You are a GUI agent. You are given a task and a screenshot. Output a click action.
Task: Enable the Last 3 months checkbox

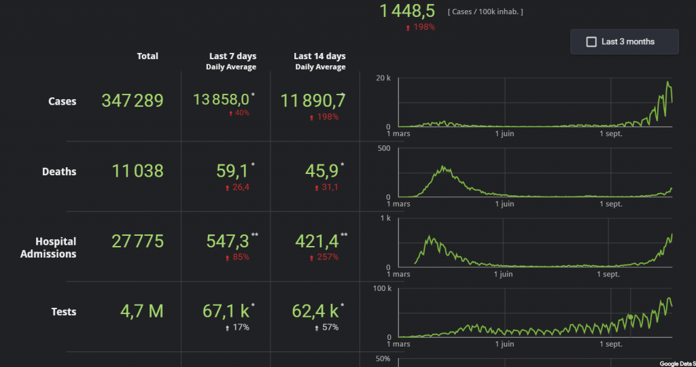coord(591,42)
